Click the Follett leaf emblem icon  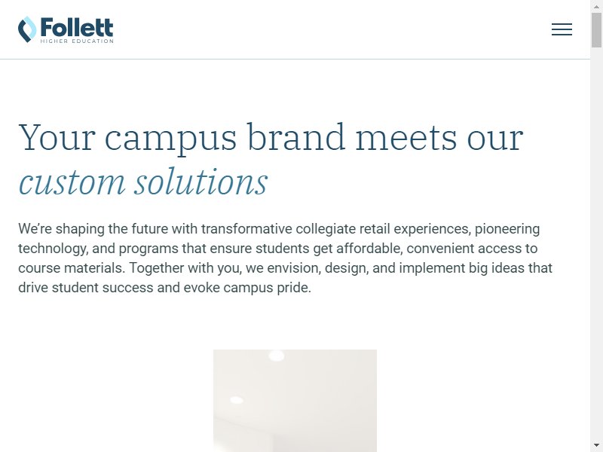click(27, 29)
